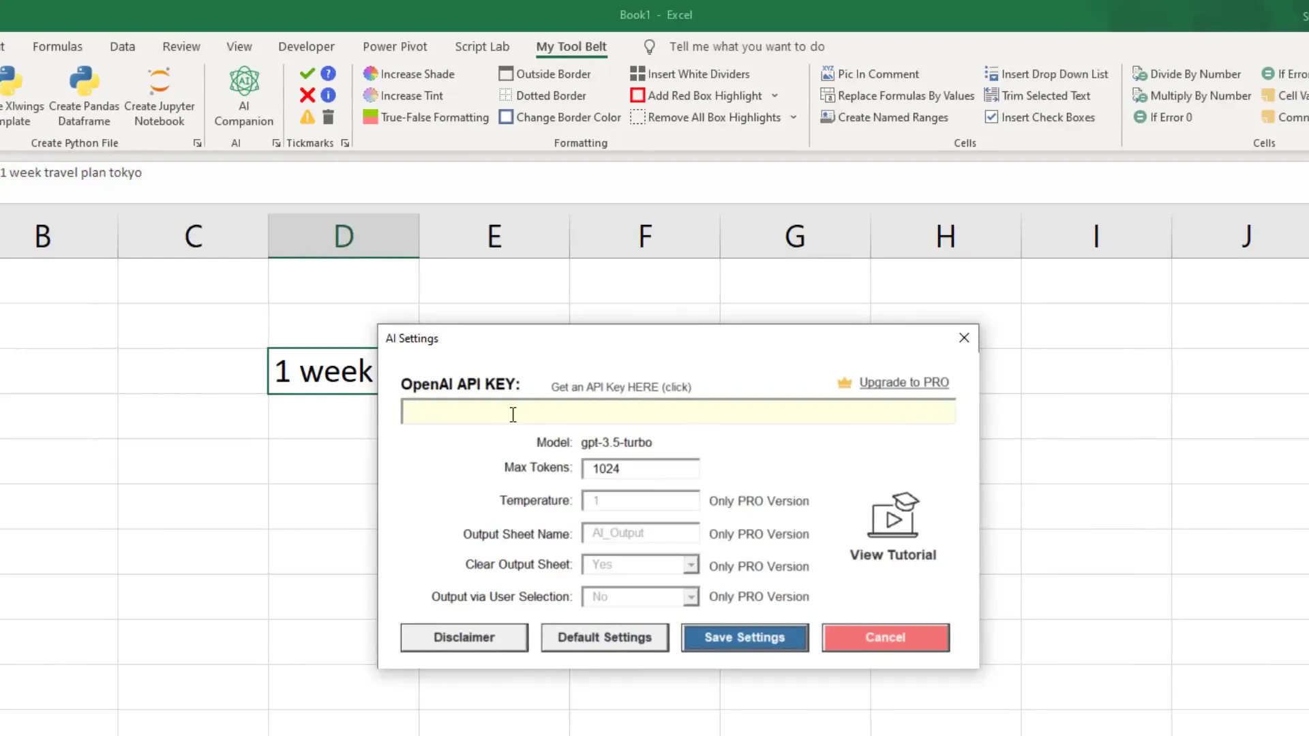The height and width of the screenshot is (736, 1309).
Task: Click into the OpenAI API key field
Action: tap(678, 412)
